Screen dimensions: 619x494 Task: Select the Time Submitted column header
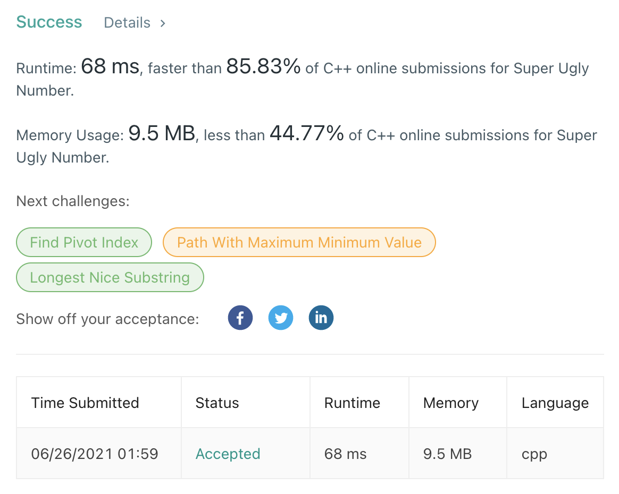85,403
